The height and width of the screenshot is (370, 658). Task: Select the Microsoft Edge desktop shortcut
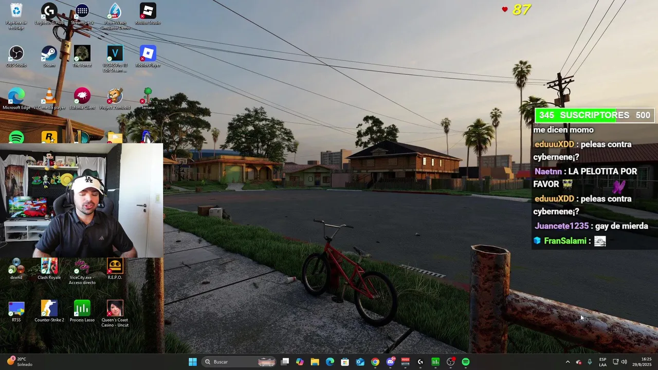tap(16, 99)
